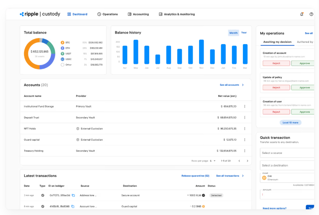Copy ledger ID 0x77273..951ac0d

point(73,195)
